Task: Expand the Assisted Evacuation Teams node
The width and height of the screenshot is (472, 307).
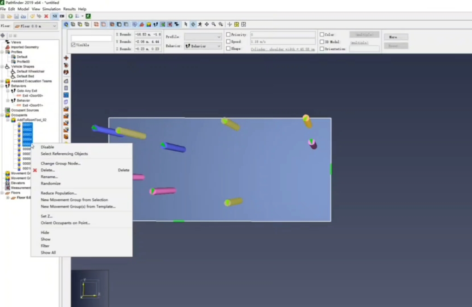Action: tap(2, 81)
